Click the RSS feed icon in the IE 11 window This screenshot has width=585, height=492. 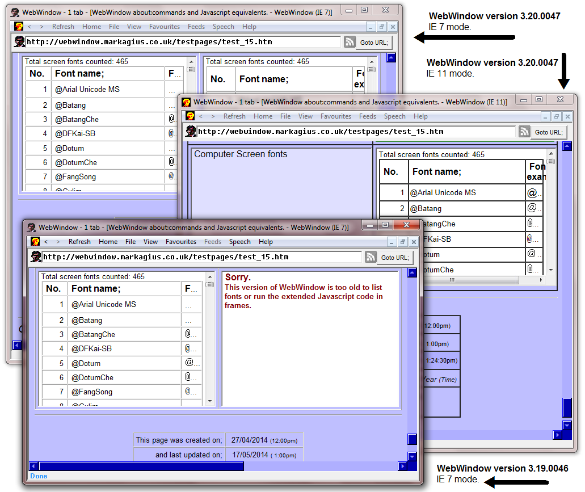[524, 131]
